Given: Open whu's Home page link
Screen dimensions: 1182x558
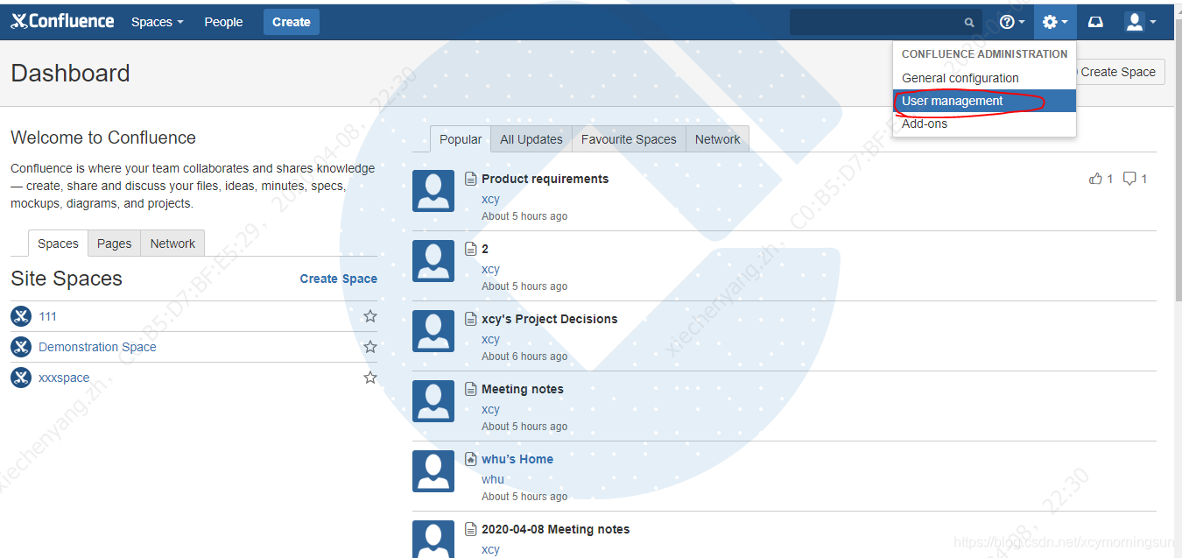Looking at the screenshot, I should pyautogui.click(x=517, y=459).
